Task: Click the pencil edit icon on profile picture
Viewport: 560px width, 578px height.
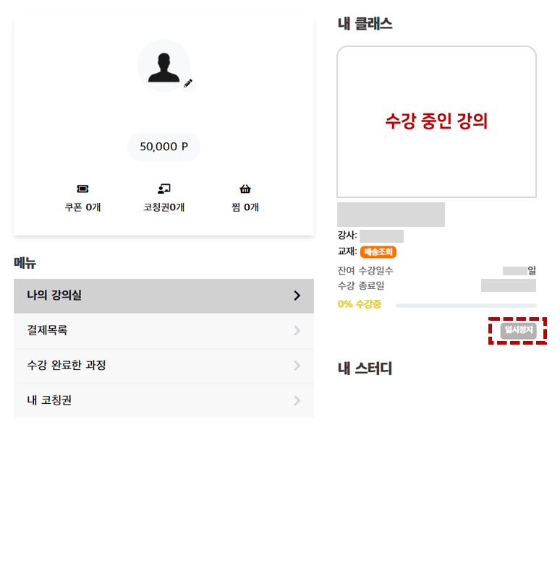Action: click(188, 83)
